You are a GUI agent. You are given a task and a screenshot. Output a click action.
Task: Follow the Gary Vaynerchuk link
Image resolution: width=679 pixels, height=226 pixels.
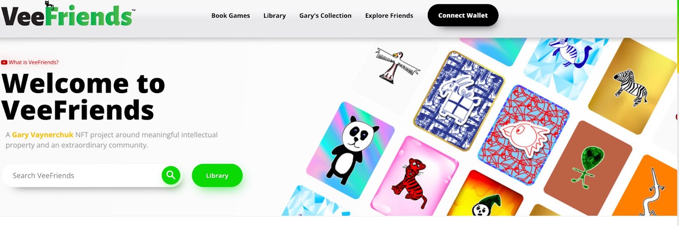coord(42,135)
